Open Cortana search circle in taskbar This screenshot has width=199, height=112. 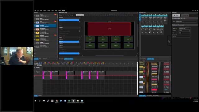point(39,101)
